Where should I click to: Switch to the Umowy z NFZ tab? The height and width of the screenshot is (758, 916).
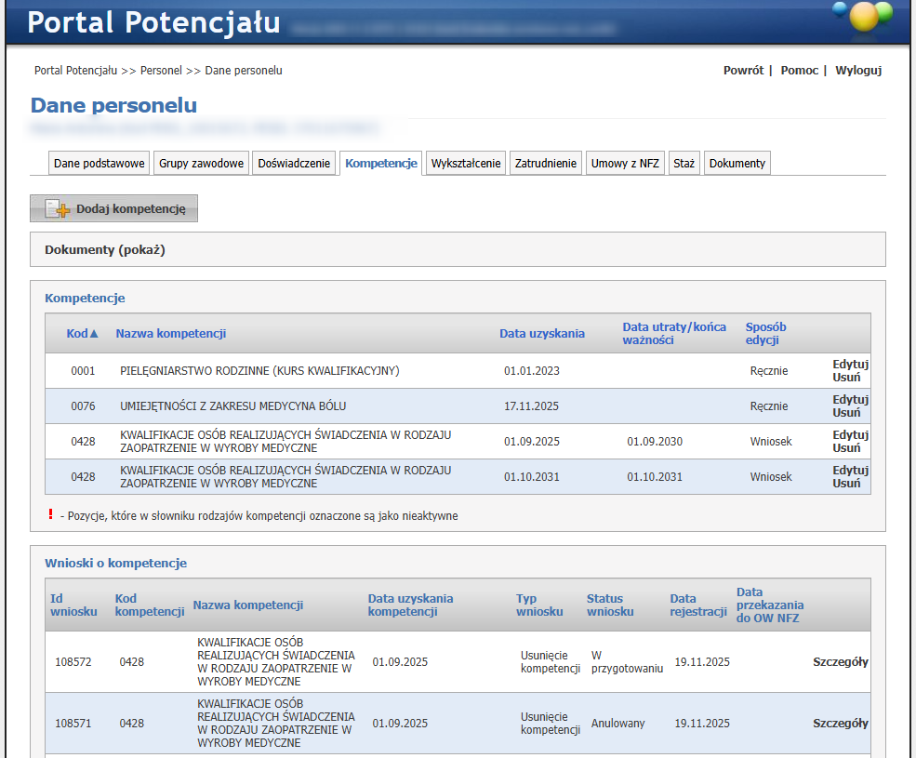pos(625,164)
